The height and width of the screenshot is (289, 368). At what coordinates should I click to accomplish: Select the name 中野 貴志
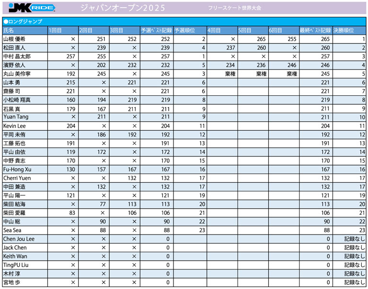(x=14, y=161)
